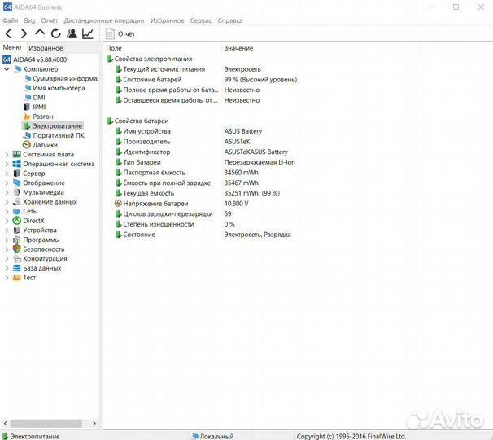Click the IPMI server icon
The image size is (493, 440).
click(27, 107)
